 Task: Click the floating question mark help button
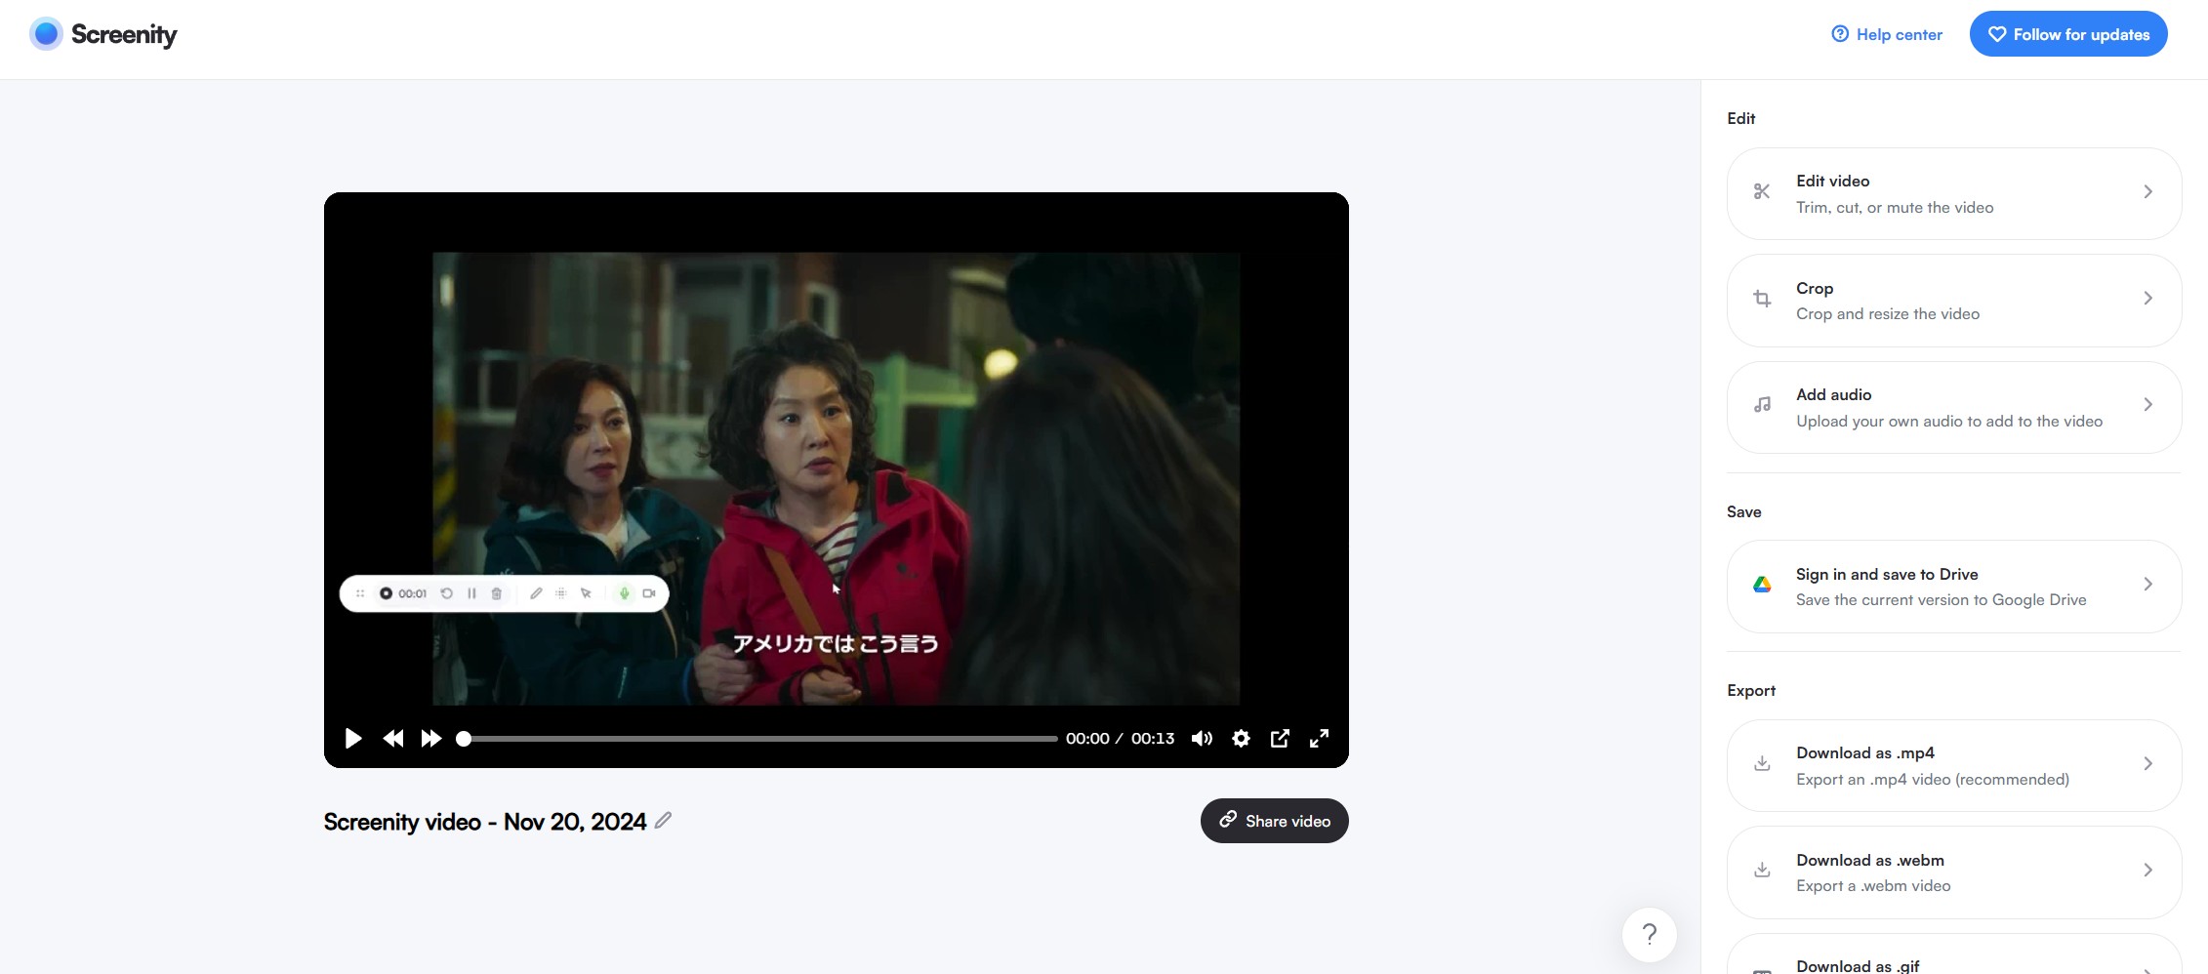click(1650, 934)
